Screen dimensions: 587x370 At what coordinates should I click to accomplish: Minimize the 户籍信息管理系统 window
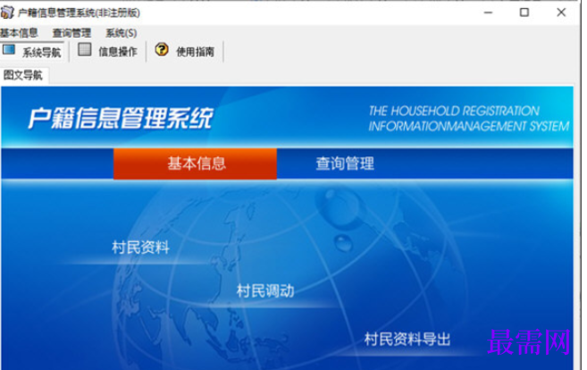click(x=488, y=13)
